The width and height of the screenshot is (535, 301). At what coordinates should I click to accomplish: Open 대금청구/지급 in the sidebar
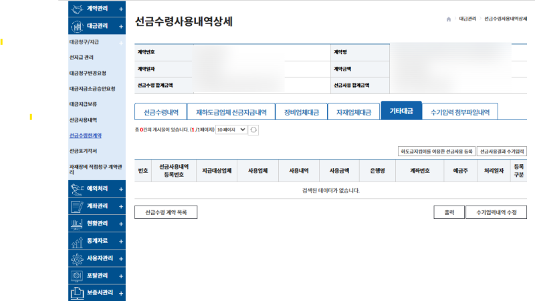[84, 42]
